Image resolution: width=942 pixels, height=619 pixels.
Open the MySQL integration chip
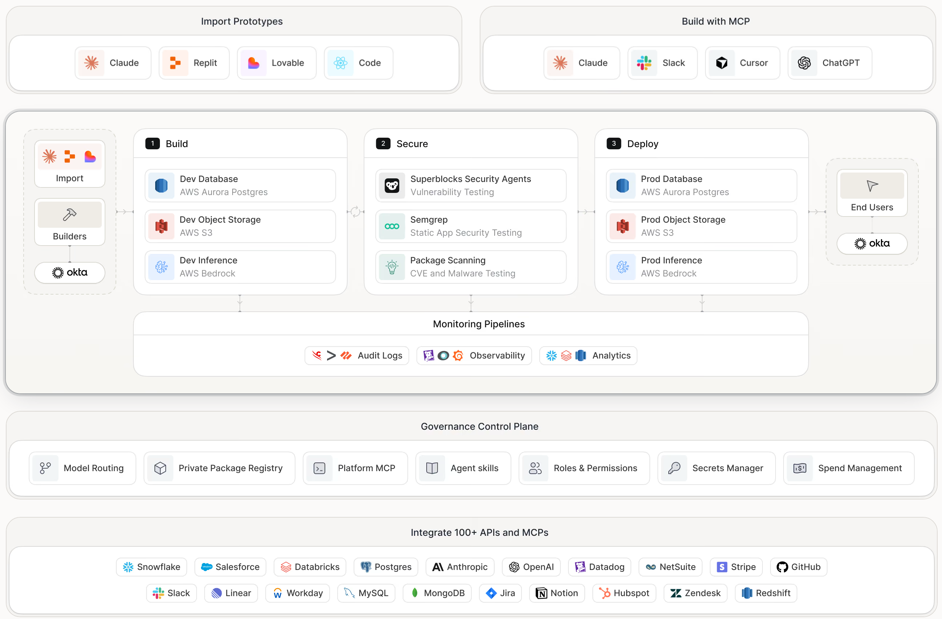pos(366,593)
